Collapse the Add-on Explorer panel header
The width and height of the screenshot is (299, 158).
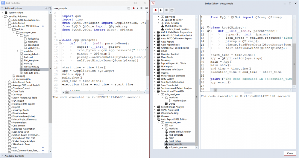tap(2, 8)
